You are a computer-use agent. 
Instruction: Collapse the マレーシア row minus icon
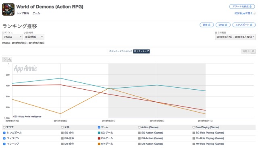pyautogui.click(x=4, y=144)
